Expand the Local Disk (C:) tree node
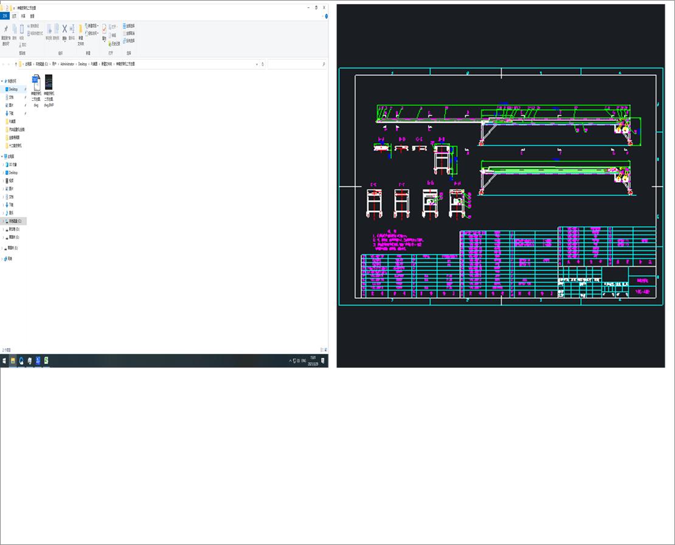The image size is (675, 545). pos(4,221)
